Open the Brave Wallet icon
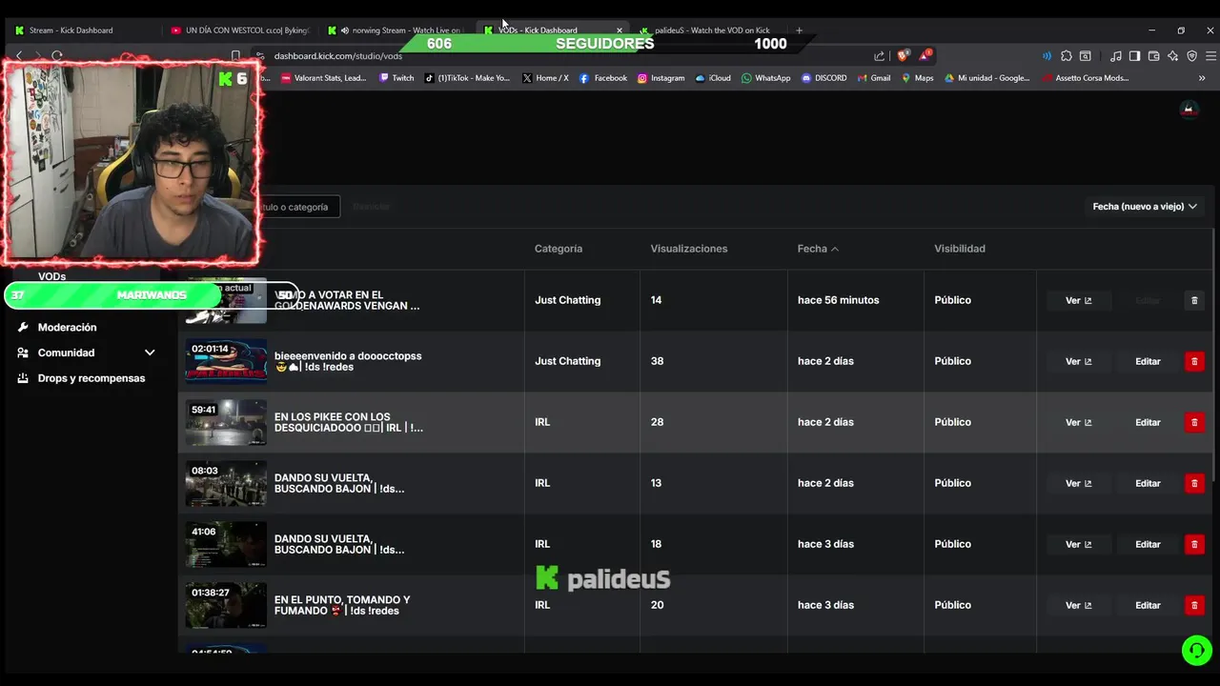Image resolution: width=1220 pixels, height=686 pixels. click(x=1153, y=56)
